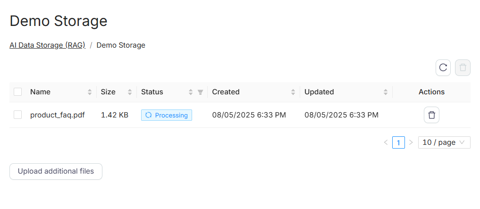The image size is (480, 209).
Task: Open the 10 / page size dropdown
Action: (444, 142)
